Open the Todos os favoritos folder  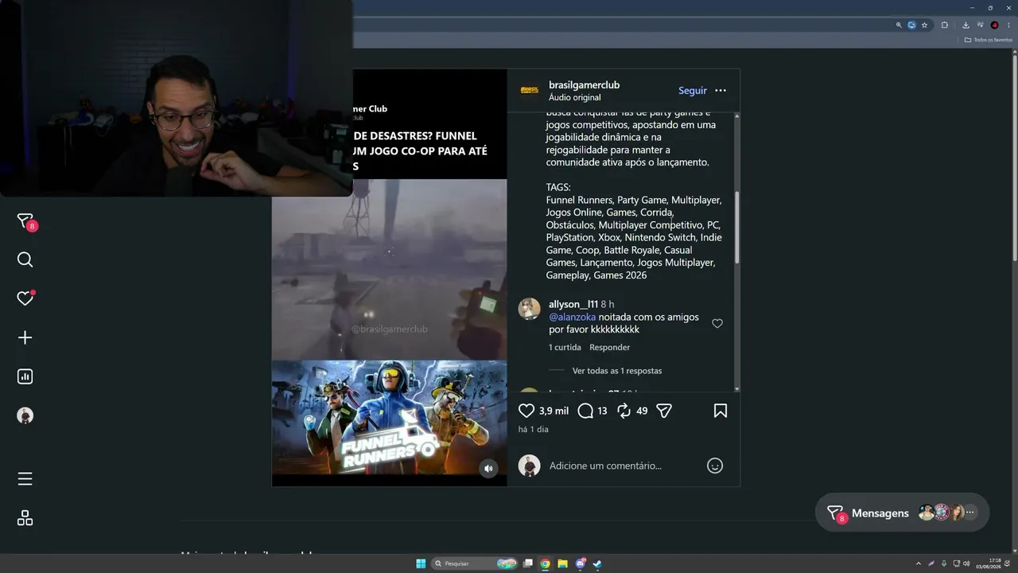(988, 40)
